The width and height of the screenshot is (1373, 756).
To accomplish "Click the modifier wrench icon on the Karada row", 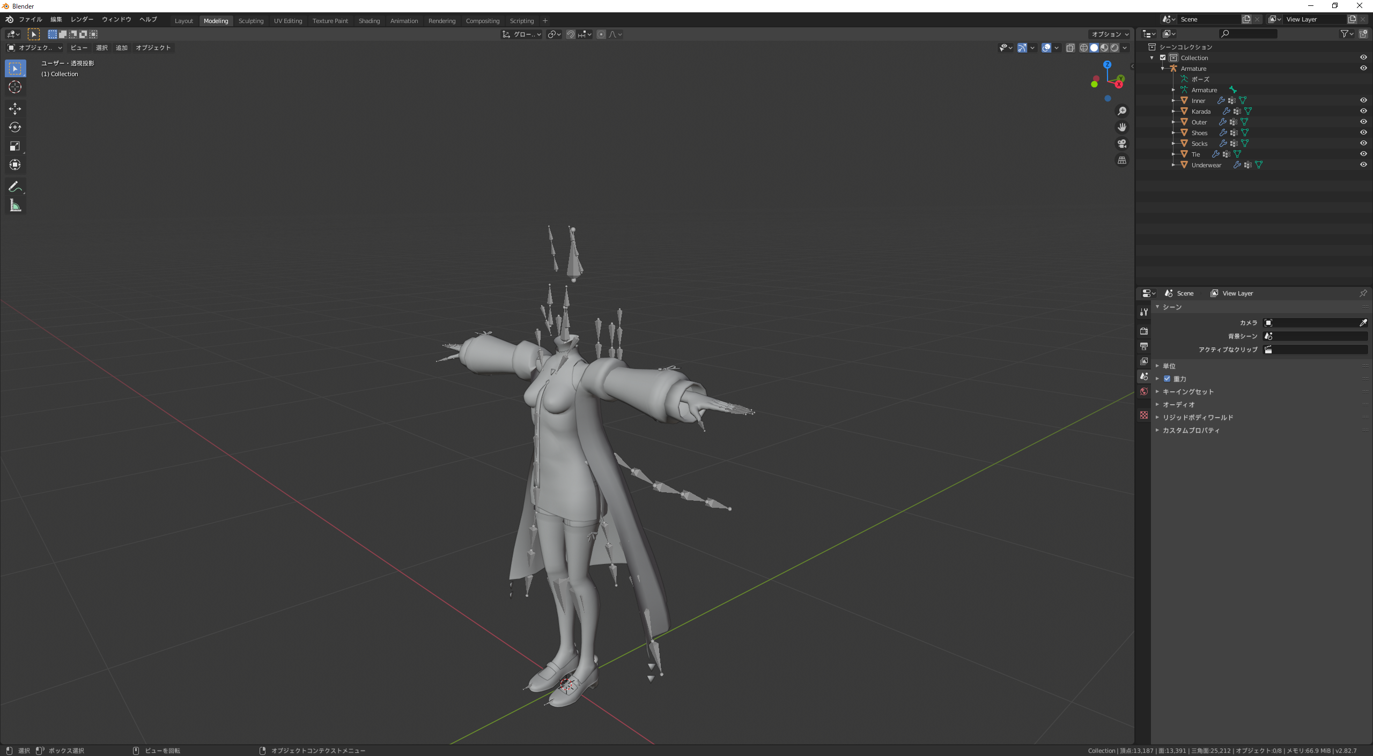I will click(x=1226, y=112).
